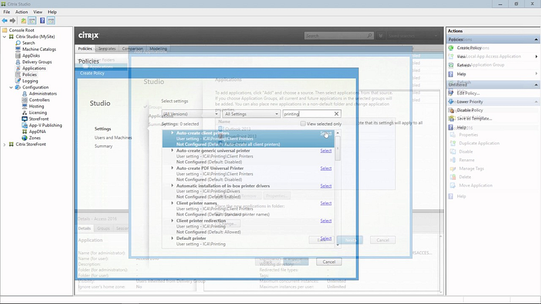Open the All Settings dropdown
Image resolution: width=541 pixels, height=304 pixels.
pyautogui.click(x=251, y=113)
